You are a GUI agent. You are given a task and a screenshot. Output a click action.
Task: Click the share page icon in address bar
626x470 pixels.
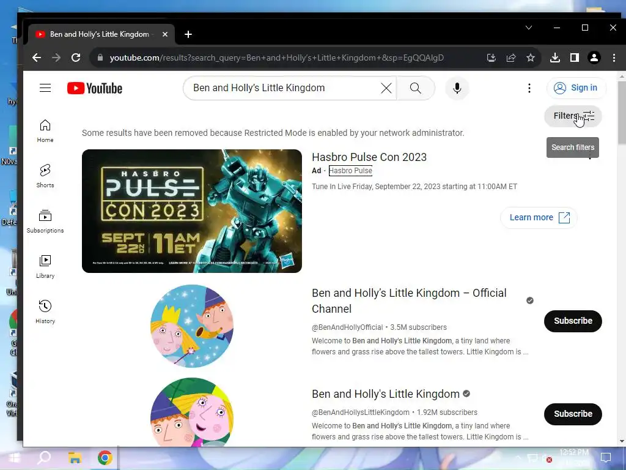click(x=511, y=58)
